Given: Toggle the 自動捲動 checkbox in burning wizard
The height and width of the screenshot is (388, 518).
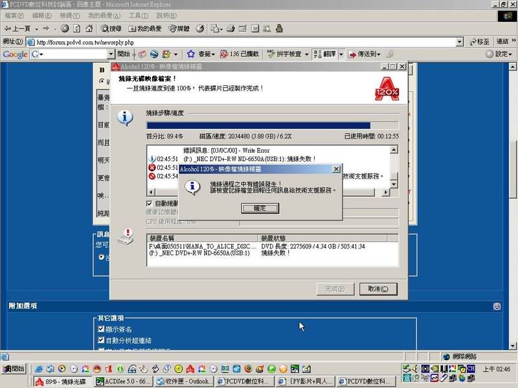Looking at the screenshot, I should click(150, 204).
